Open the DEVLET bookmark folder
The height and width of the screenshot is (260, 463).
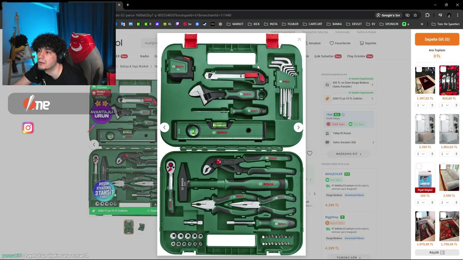tap(353, 24)
